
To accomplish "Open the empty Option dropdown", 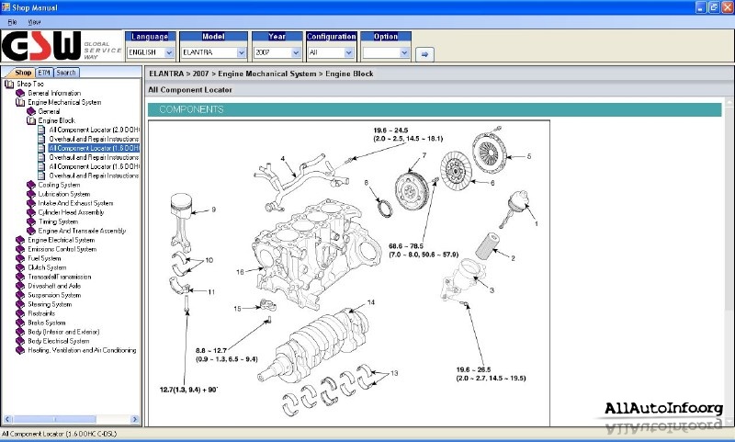I will point(386,52).
